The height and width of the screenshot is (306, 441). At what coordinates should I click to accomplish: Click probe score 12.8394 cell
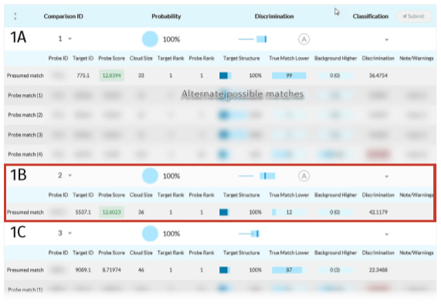[x=111, y=76]
